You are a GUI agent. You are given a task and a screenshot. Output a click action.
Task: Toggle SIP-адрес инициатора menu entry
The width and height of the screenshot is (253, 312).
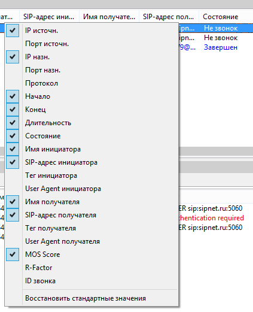pyautogui.click(x=92, y=162)
